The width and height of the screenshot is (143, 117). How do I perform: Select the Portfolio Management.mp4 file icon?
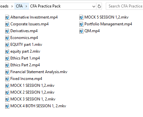click(x=81, y=24)
